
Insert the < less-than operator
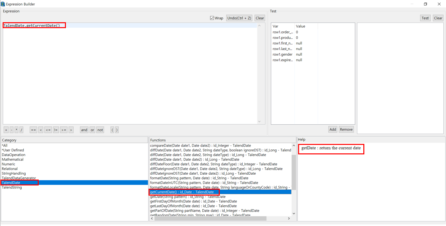(41, 130)
